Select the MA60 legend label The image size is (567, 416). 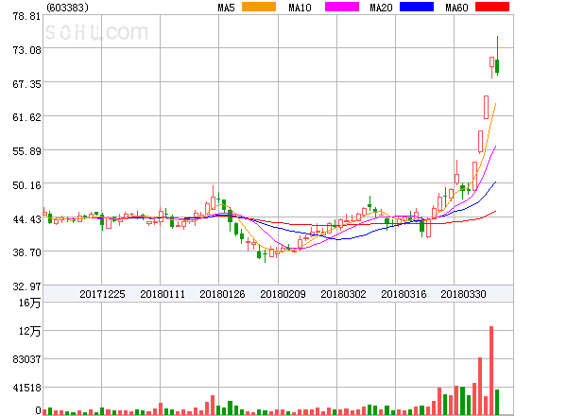pyautogui.click(x=456, y=8)
